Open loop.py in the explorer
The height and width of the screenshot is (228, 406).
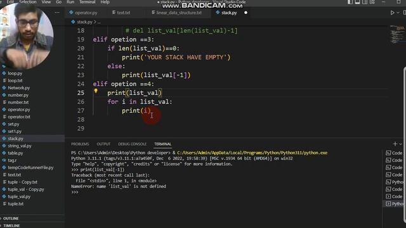click(x=15, y=73)
